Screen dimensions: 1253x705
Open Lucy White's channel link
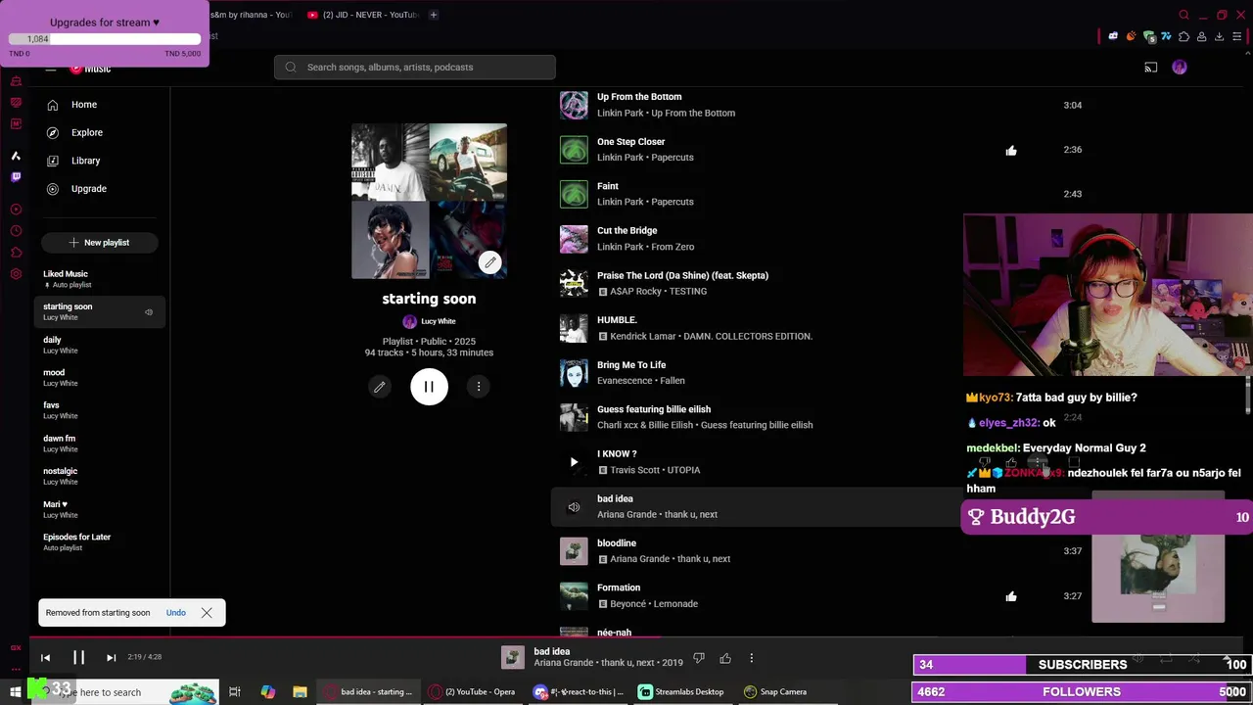click(429, 321)
